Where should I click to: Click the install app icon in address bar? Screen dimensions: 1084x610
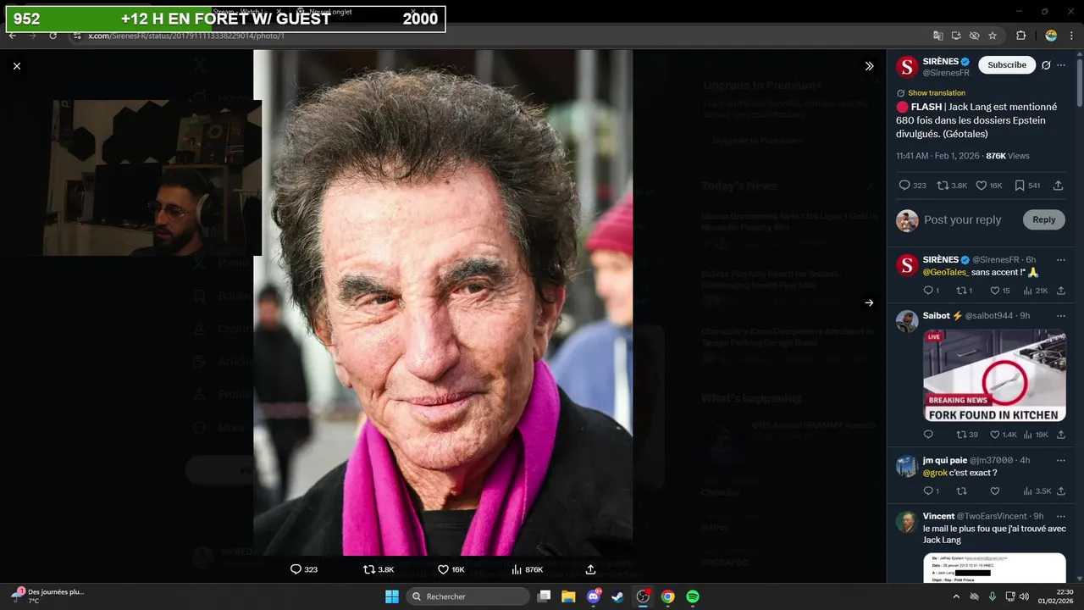956,36
